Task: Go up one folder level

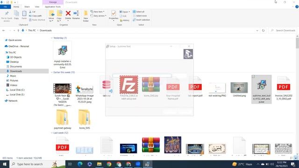Action: click(18, 30)
